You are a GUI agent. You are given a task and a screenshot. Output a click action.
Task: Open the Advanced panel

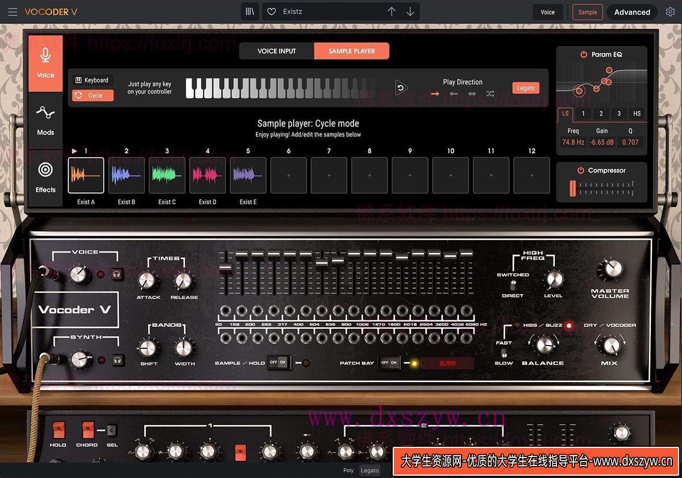click(x=632, y=12)
